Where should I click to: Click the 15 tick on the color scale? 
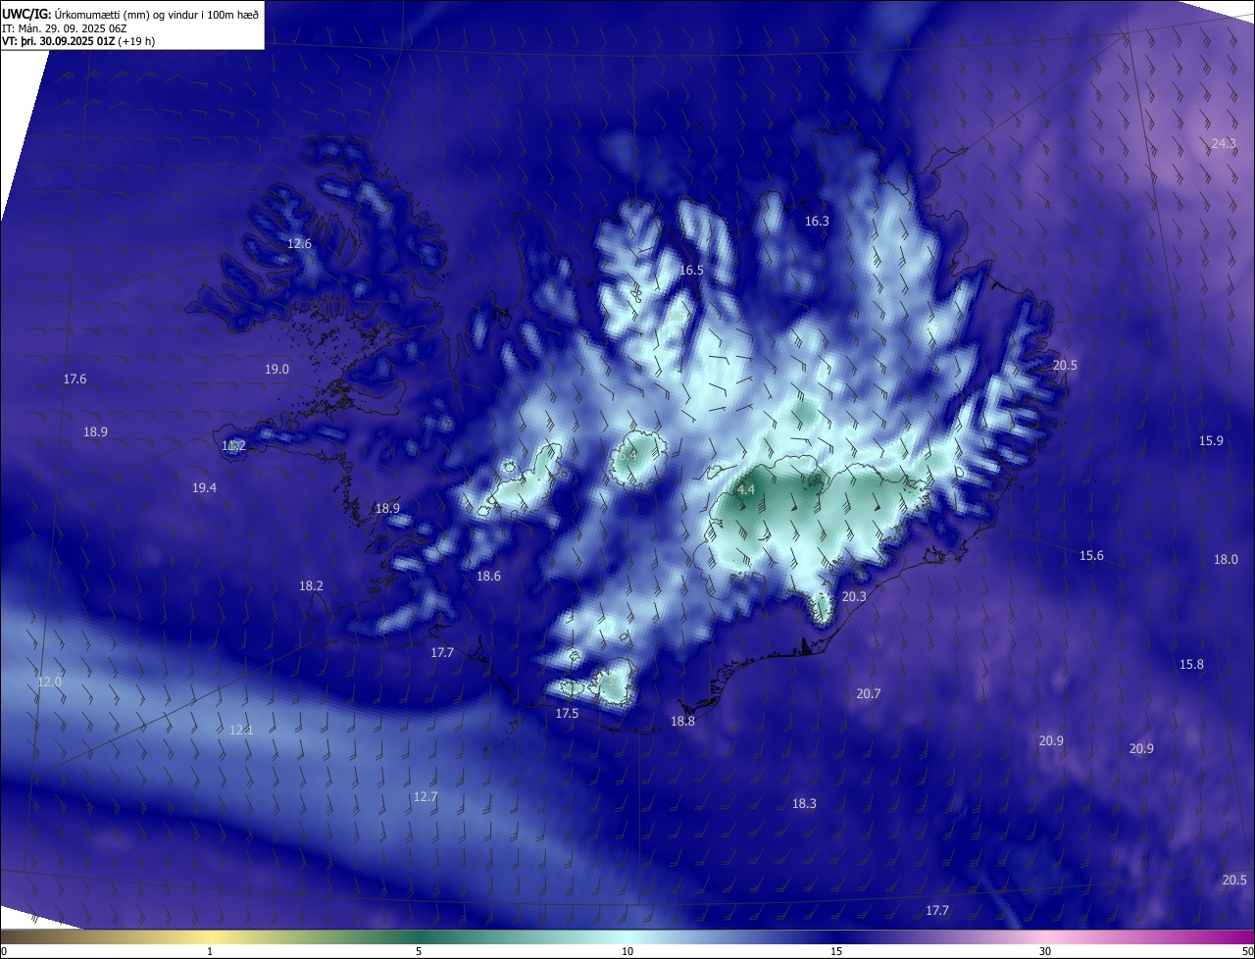click(836, 951)
